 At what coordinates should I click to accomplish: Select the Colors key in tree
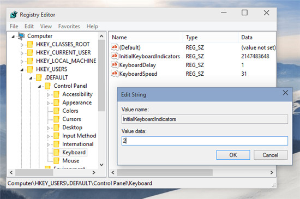tap(70, 111)
